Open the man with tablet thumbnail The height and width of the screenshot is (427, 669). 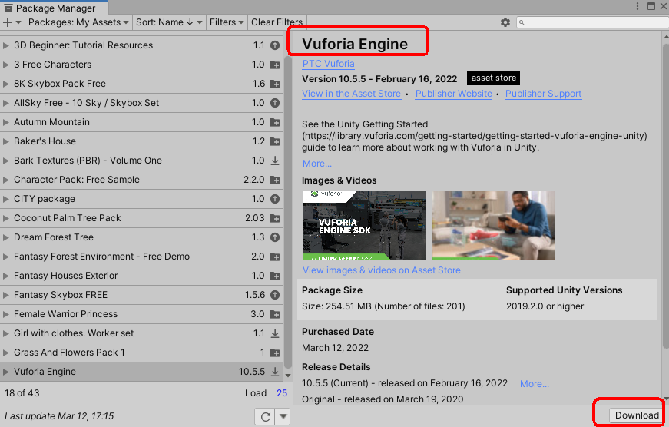[494, 226]
